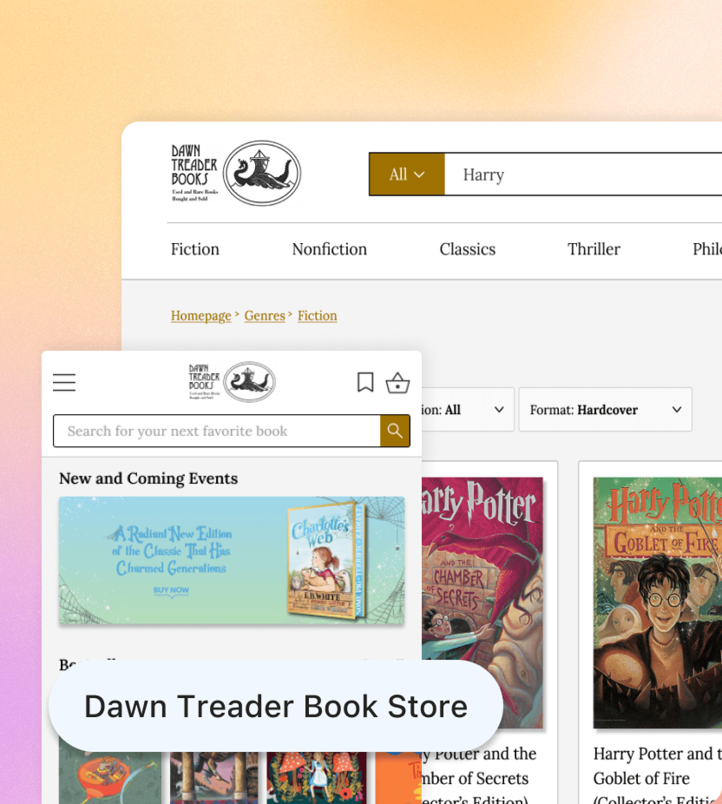Click the Dawn Treader Book Store label

tap(276, 706)
